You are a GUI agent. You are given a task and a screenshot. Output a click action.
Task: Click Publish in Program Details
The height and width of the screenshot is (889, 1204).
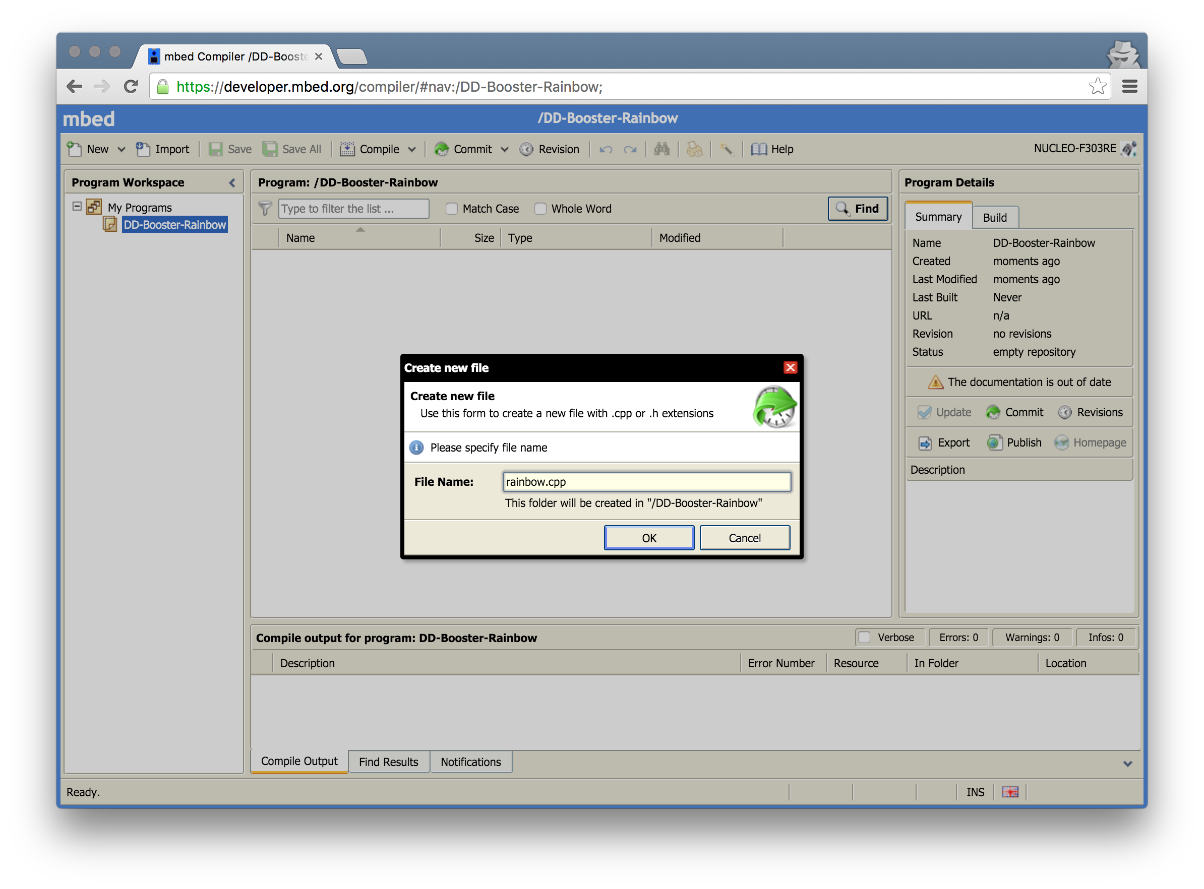point(1014,442)
